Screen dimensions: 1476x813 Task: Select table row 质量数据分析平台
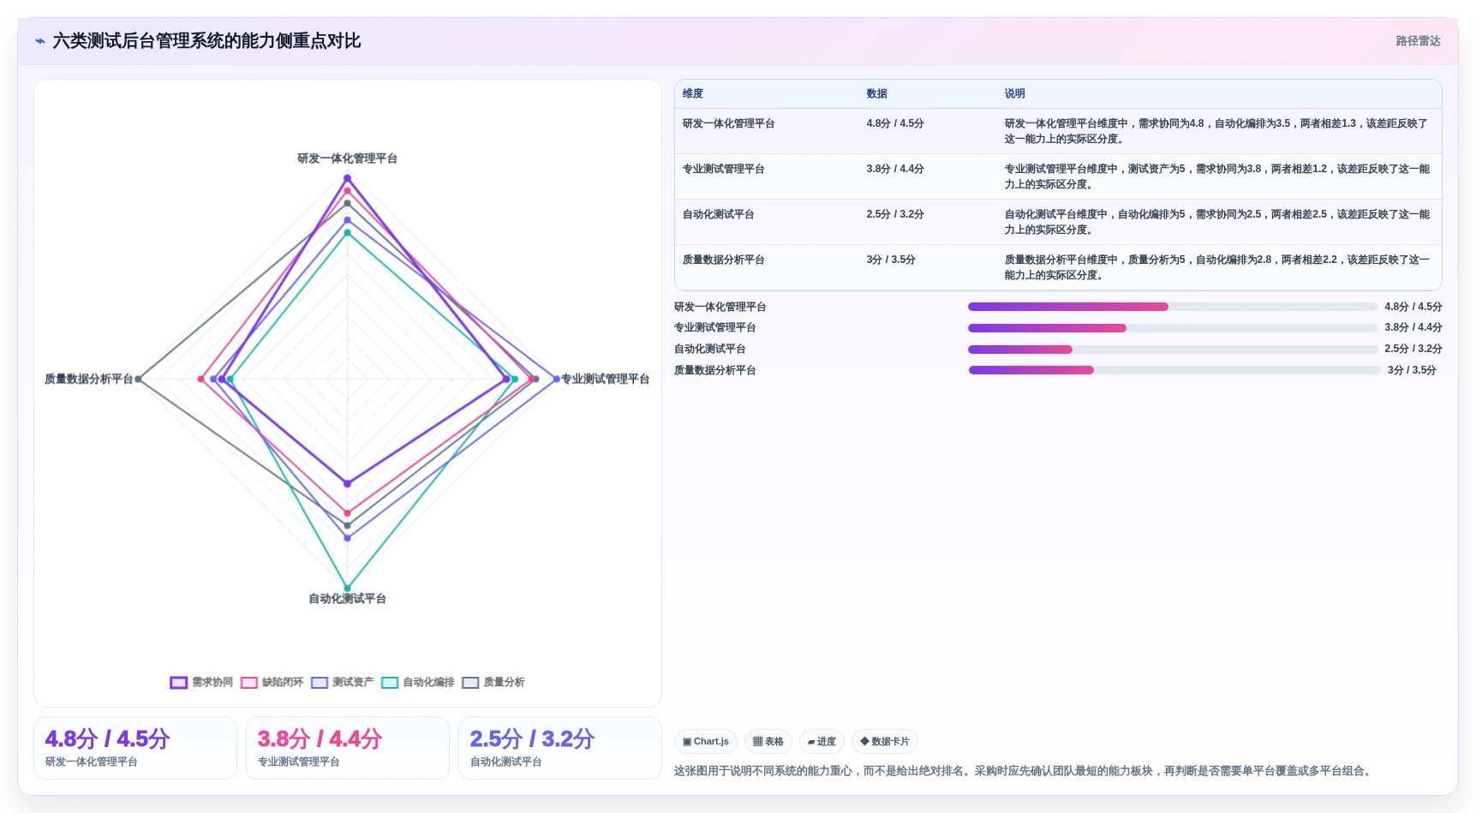tap(1058, 267)
